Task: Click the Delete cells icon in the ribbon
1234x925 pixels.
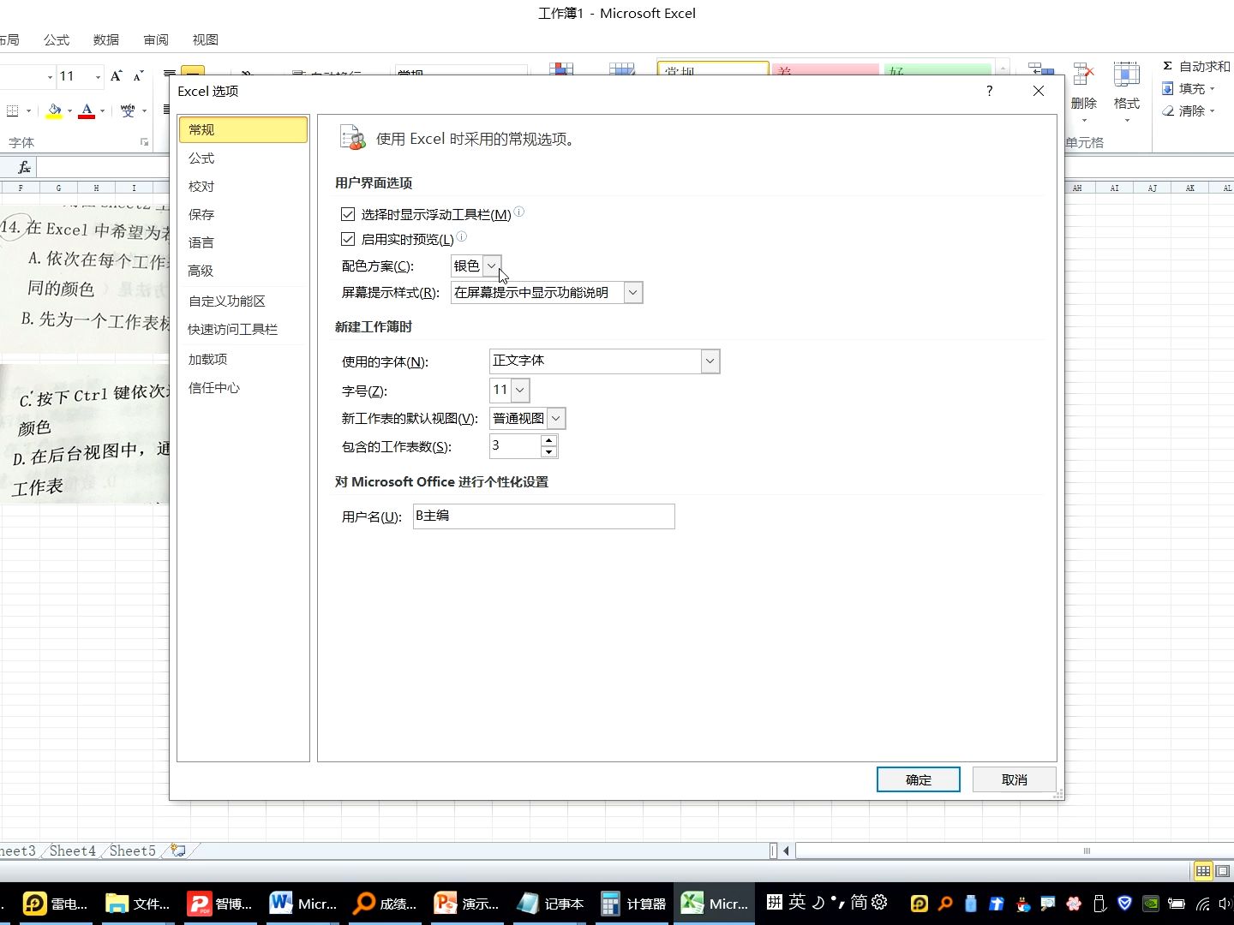Action: coord(1084,75)
